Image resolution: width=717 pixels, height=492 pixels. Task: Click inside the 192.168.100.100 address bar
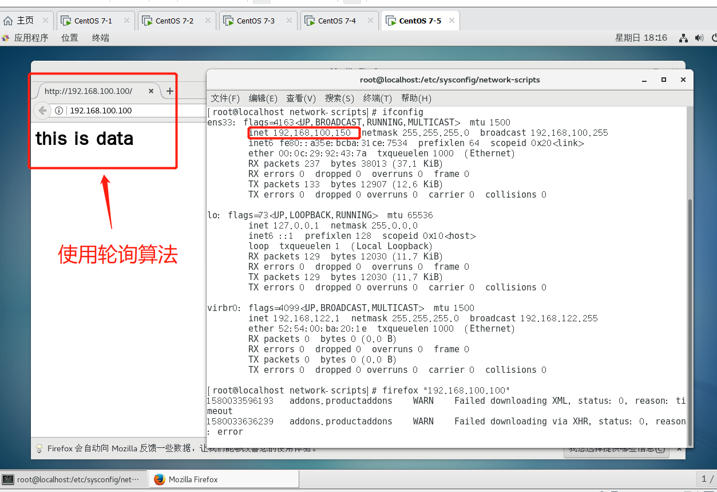[x=114, y=111]
